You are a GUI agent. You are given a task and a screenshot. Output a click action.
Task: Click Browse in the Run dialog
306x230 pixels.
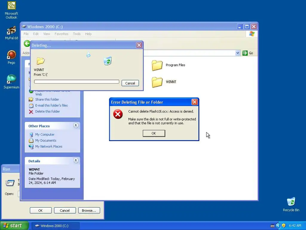point(89,211)
